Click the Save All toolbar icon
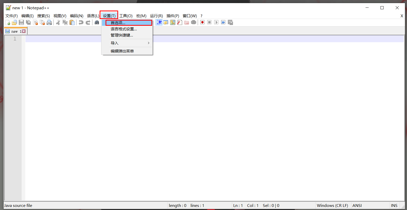This screenshot has width=407, height=210. click(x=28, y=22)
